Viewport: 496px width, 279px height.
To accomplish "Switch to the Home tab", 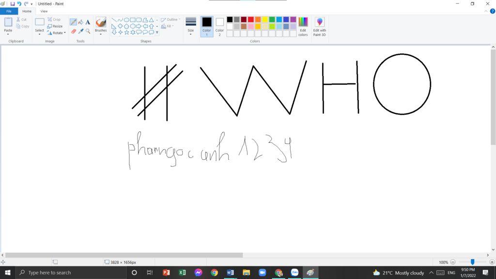I will (27, 12).
